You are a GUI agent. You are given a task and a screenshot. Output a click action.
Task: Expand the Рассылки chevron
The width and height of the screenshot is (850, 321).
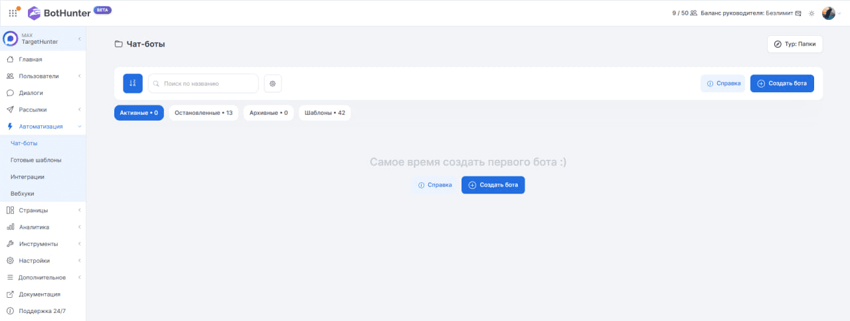(79, 109)
